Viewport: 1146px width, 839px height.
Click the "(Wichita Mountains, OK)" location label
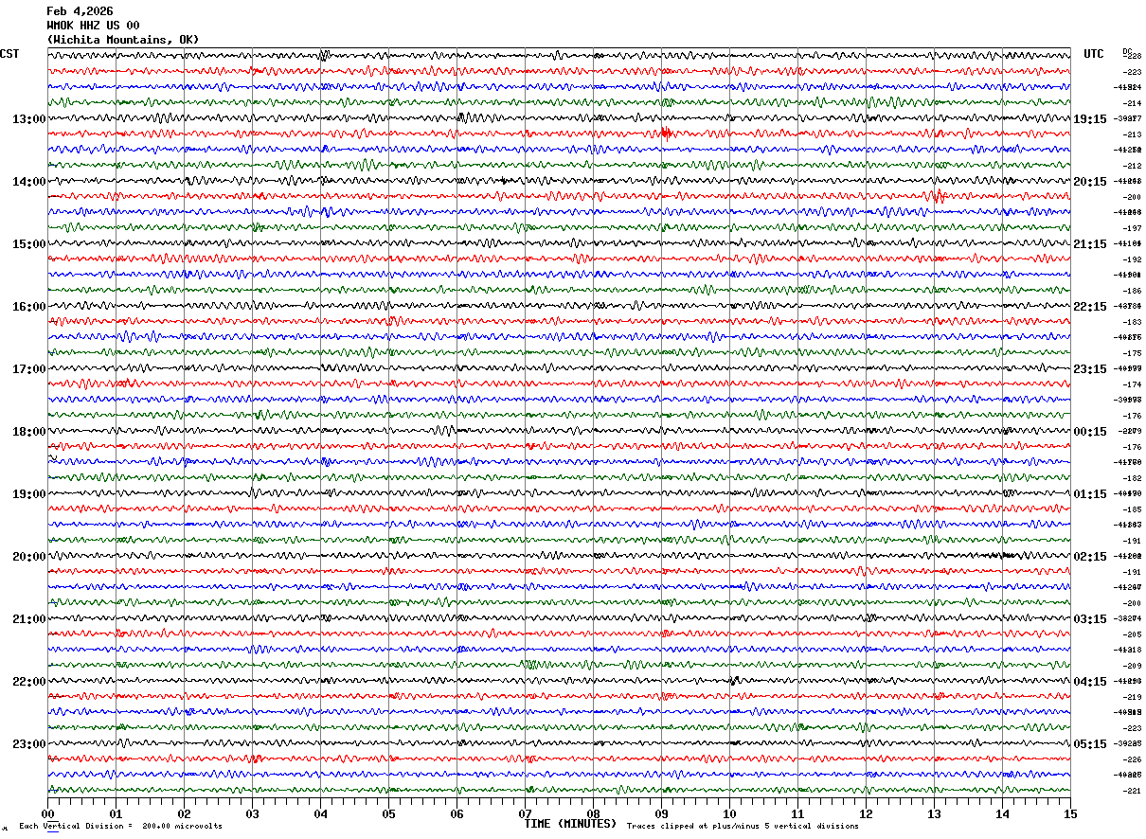[123, 40]
